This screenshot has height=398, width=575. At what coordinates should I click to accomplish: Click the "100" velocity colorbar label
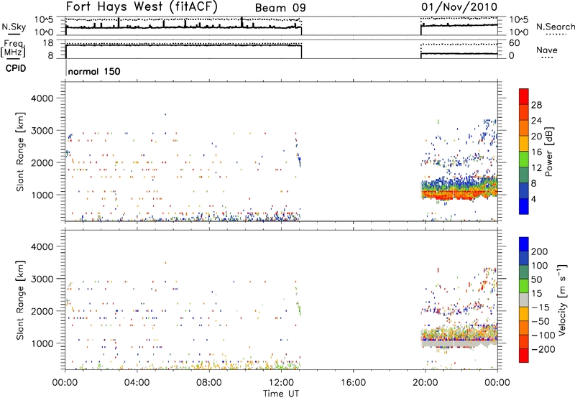tap(540, 265)
